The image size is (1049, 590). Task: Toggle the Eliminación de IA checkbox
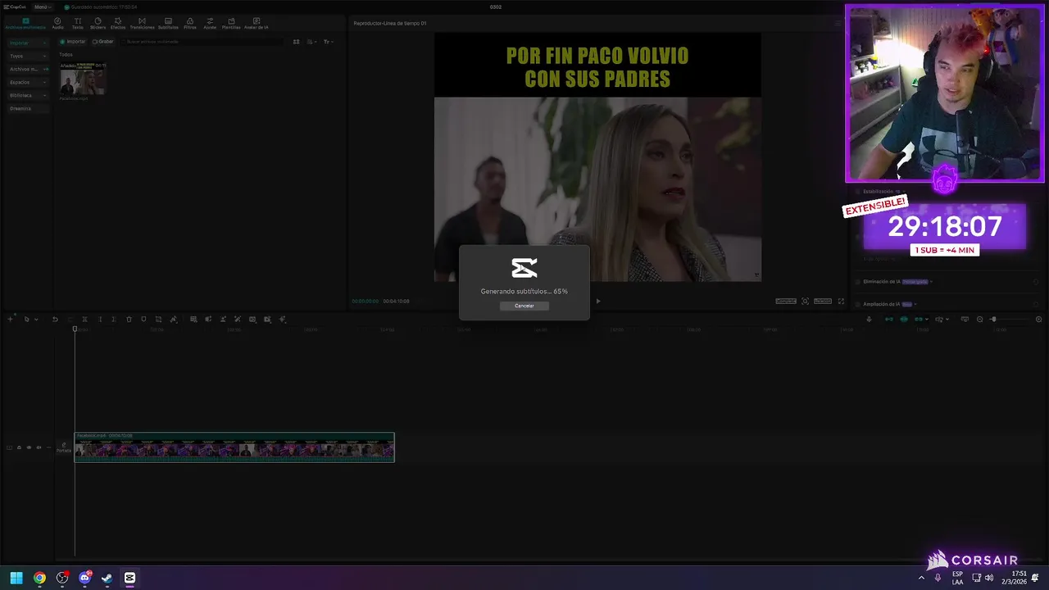click(x=857, y=282)
